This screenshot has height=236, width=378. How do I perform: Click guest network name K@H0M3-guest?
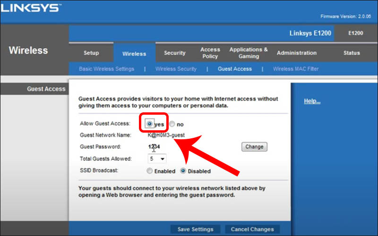pos(166,135)
